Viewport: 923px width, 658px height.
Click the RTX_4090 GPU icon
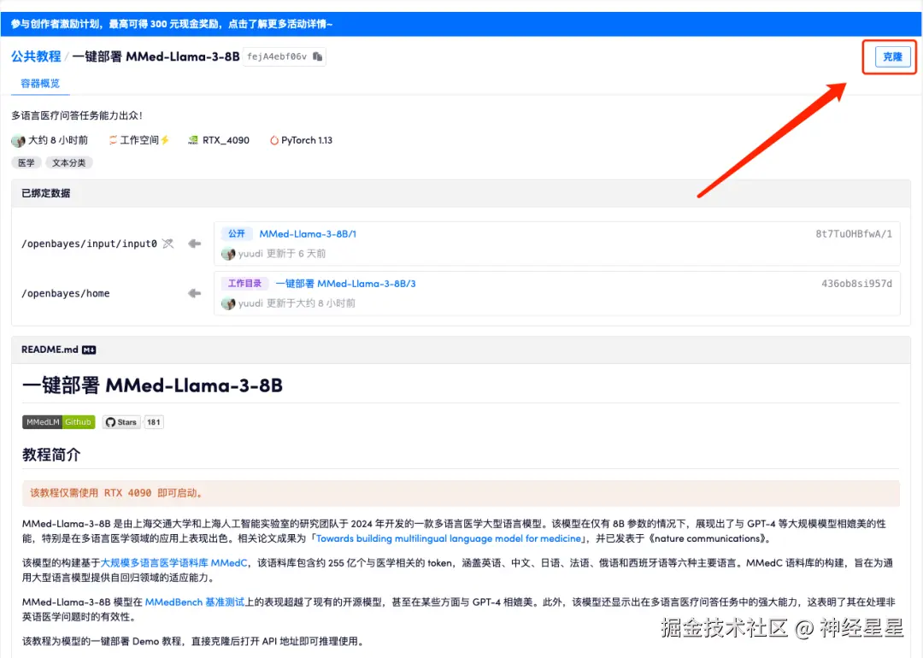193,140
